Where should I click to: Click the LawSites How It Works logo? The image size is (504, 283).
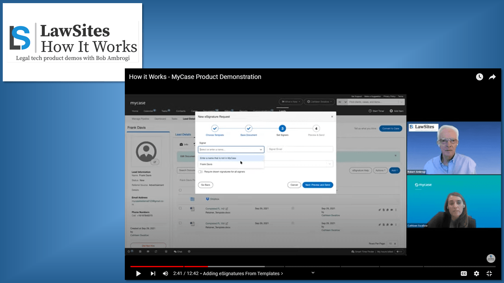(72, 42)
